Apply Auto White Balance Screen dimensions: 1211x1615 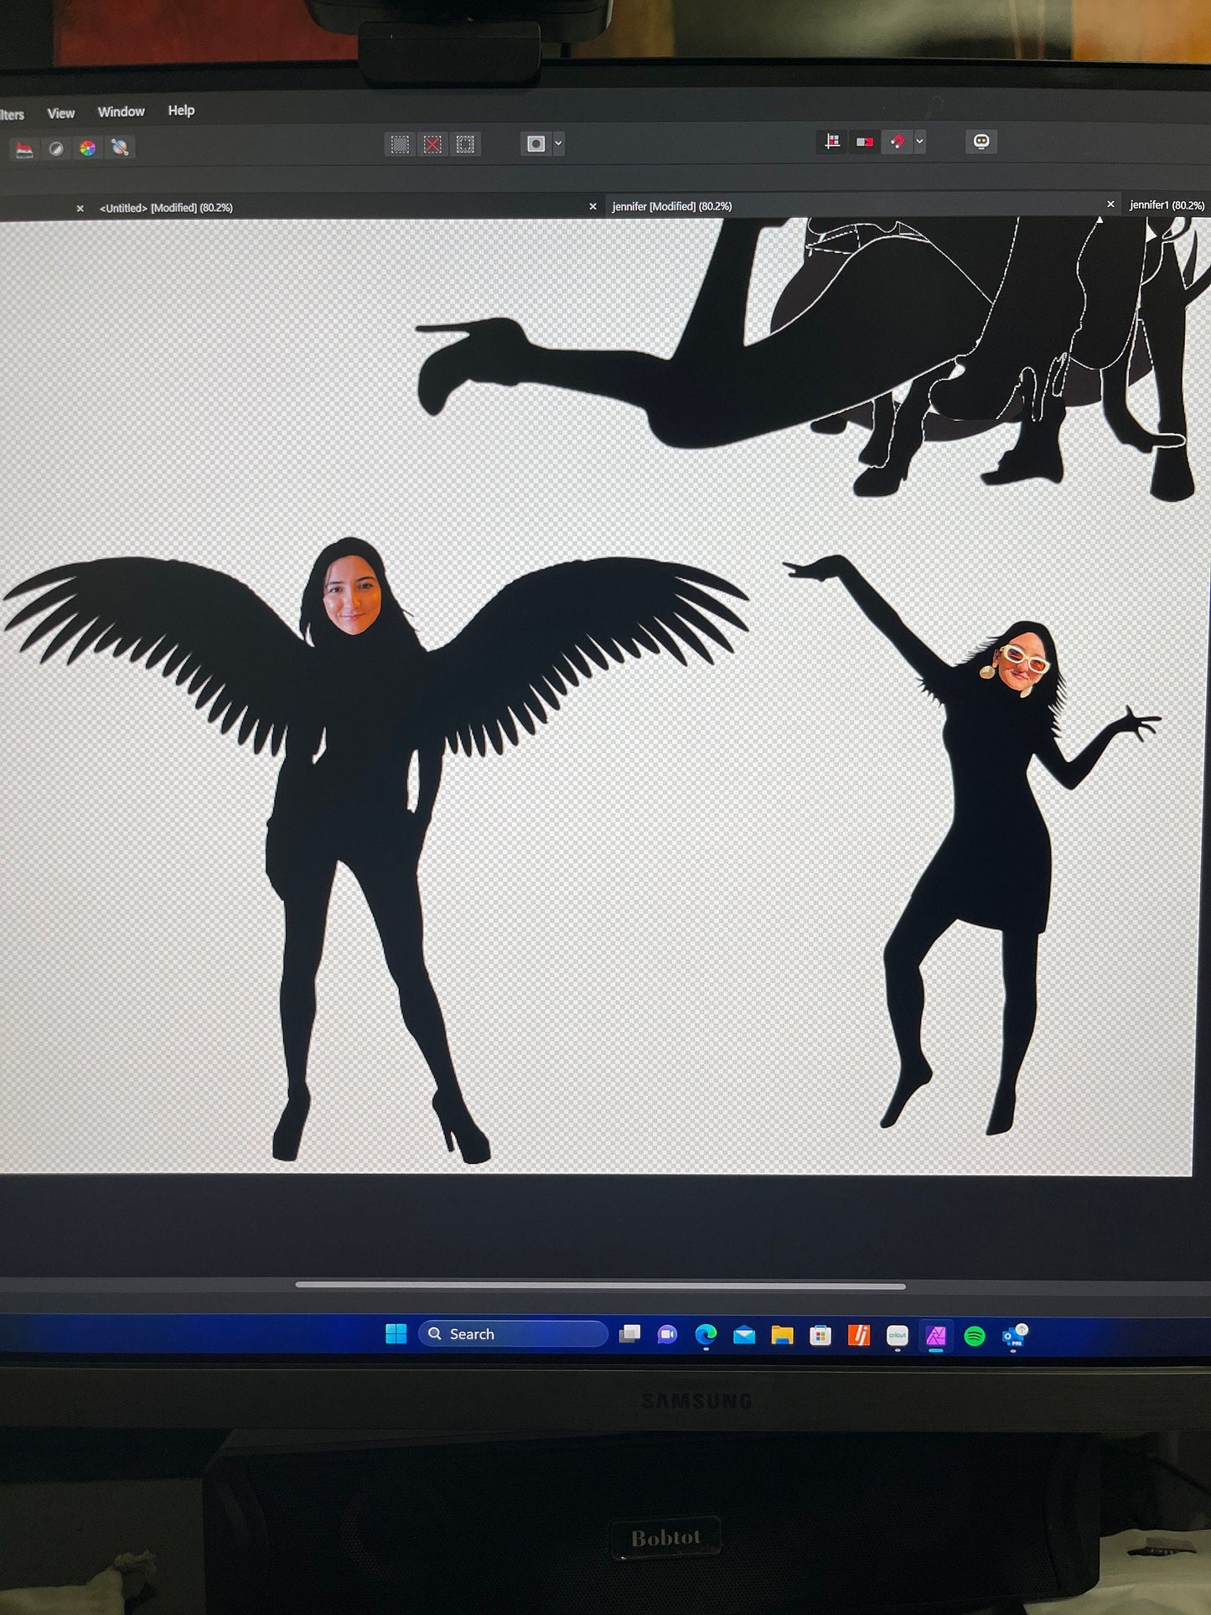point(120,148)
